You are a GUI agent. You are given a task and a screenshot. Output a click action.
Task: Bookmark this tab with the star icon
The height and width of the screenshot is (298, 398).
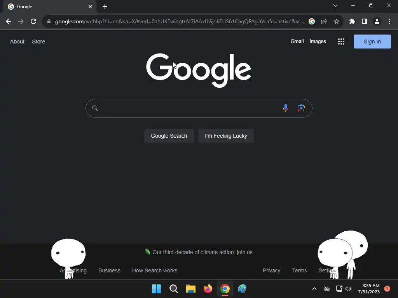(337, 22)
